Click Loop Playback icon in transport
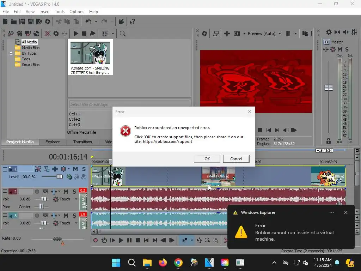This screenshot has height=271, width=361. [x=104, y=240]
